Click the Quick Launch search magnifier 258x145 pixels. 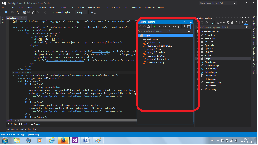pyautogui.click(x=235, y=3)
